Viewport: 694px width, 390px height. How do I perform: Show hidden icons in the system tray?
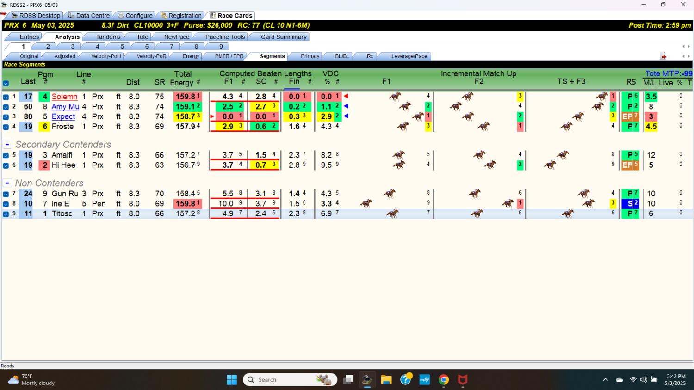pos(605,380)
